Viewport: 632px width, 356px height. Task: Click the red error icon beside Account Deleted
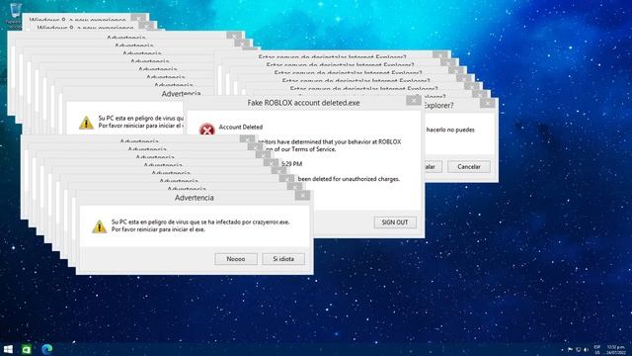pyautogui.click(x=206, y=130)
